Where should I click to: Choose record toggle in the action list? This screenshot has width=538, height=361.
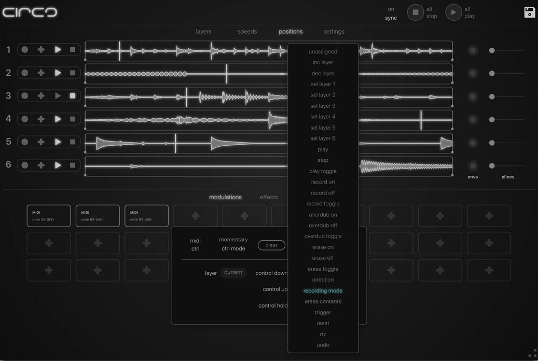pyautogui.click(x=323, y=204)
